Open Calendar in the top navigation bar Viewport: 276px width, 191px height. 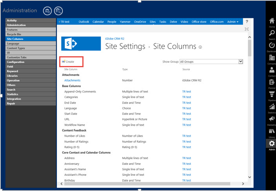point(98,22)
